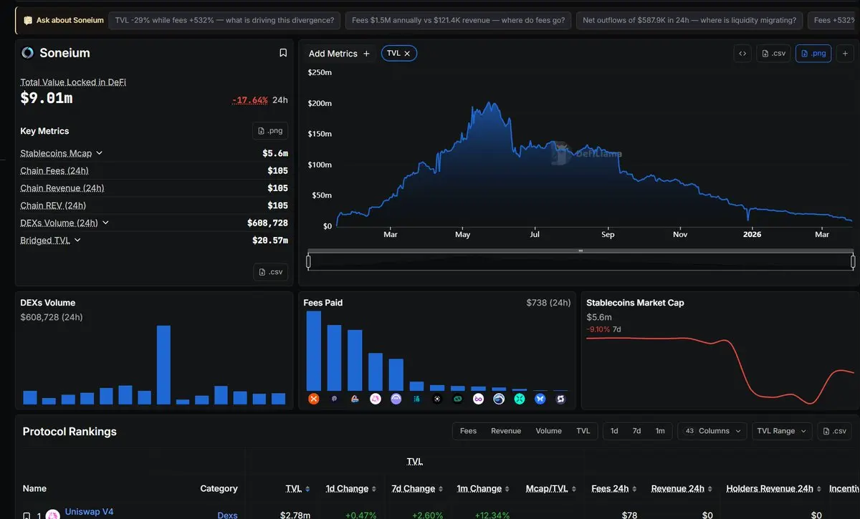Remove the TVL metric chip
Viewport: 860px width, 519px height.
click(x=407, y=54)
